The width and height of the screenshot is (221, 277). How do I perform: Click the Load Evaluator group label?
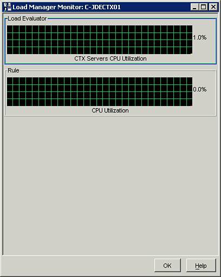[x=27, y=18]
